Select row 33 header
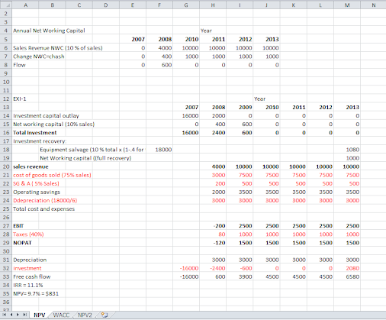 (6, 276)
